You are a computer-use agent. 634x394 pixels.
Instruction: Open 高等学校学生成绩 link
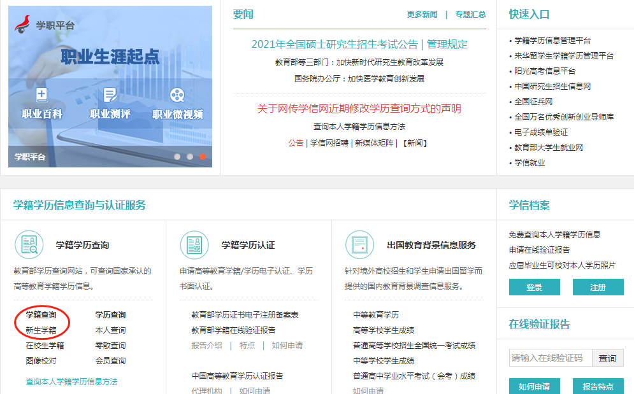(x=384, y=330)
